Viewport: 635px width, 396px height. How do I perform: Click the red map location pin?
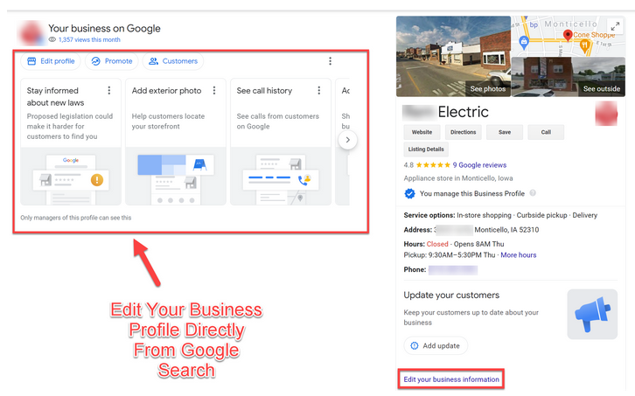click(568, 36)
